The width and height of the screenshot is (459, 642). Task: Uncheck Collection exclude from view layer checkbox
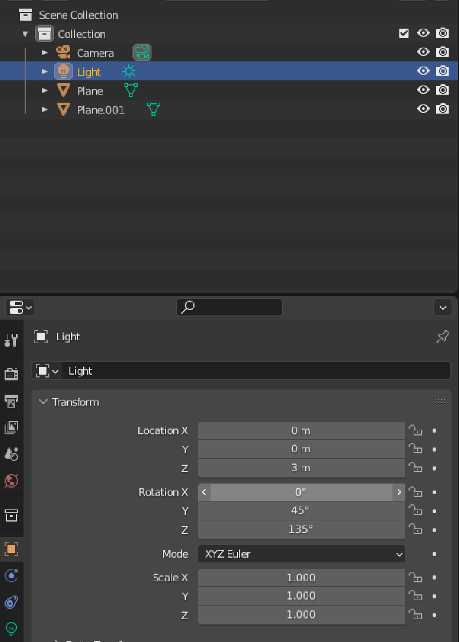(404, 33)
